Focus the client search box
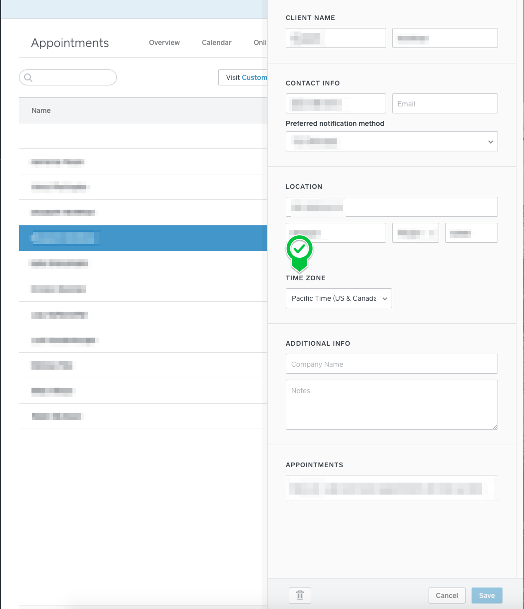524x609 pixels. [x=72, y=77]
